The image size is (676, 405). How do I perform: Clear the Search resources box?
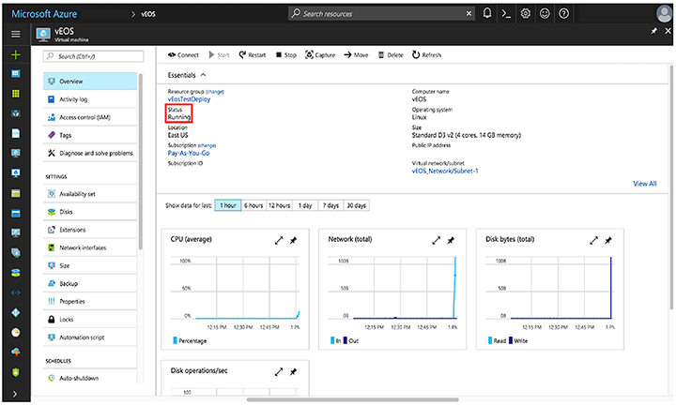click(x=469, y=14)
